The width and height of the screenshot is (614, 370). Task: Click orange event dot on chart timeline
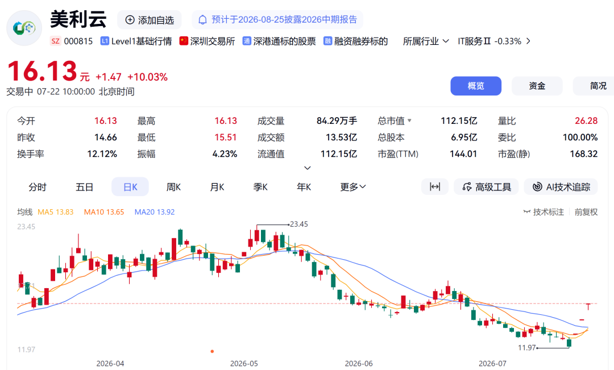212,351
